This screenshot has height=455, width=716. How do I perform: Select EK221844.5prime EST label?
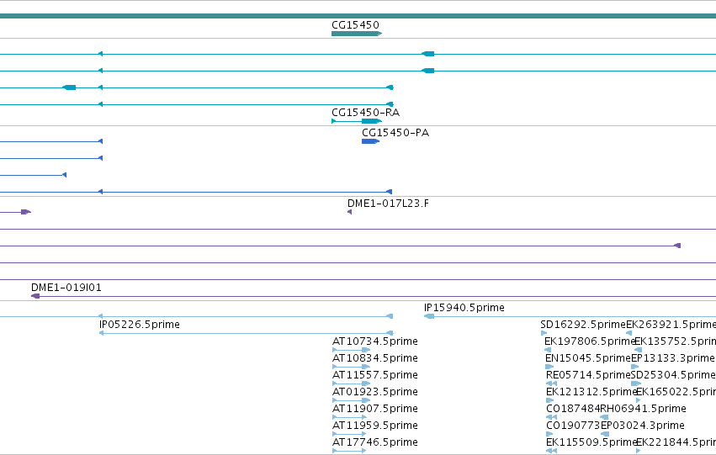[676, 442]
